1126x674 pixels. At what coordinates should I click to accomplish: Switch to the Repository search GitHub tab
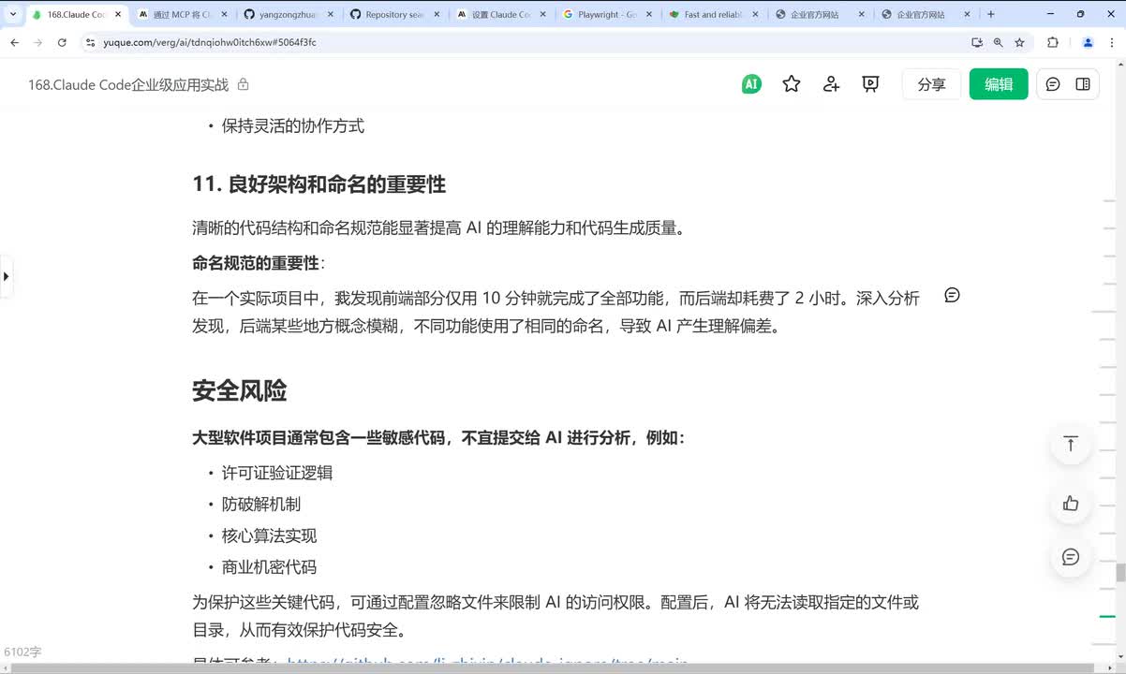tap(394, 14)
